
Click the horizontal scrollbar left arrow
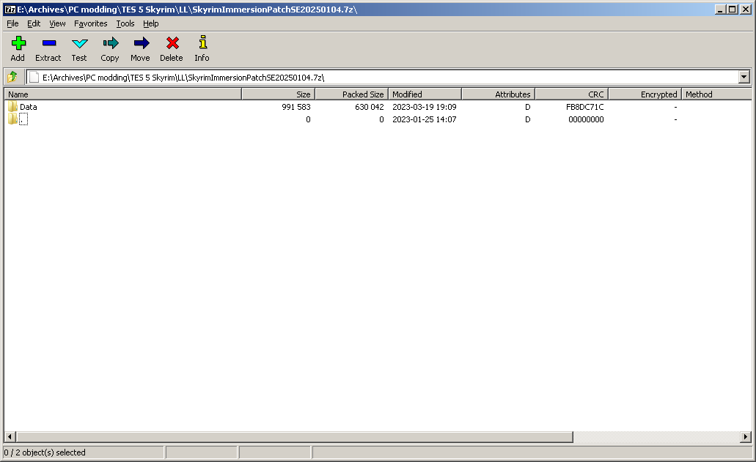(10, 437)
